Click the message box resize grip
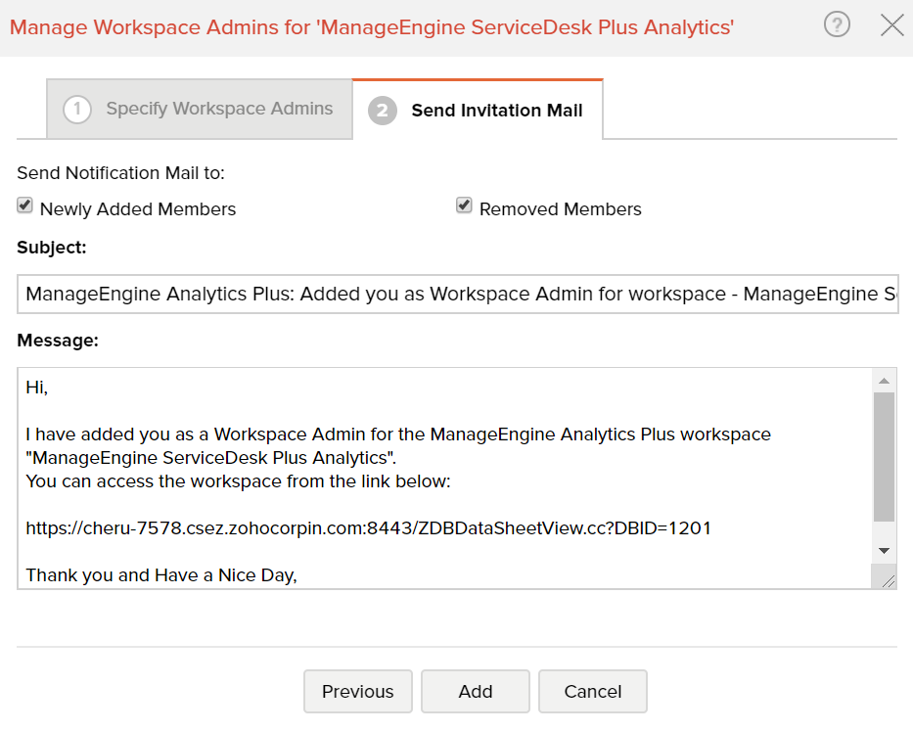This screenshot has height=731, width=913. pos(888,580)
